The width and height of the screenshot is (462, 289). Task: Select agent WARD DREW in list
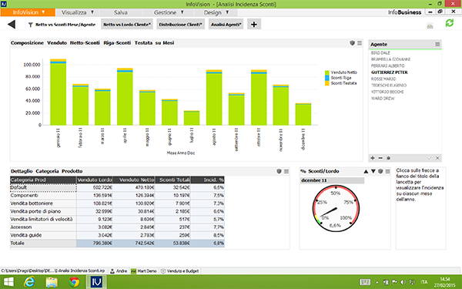point(383,98)
